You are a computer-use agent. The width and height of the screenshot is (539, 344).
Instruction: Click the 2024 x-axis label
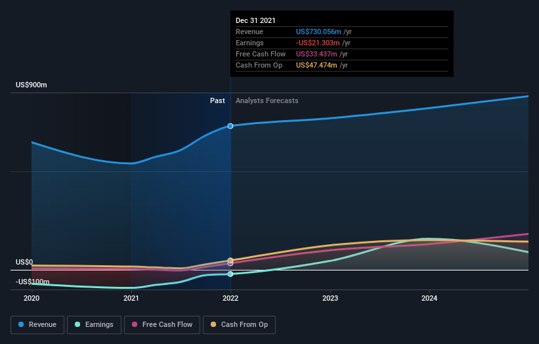coord(429,298)
